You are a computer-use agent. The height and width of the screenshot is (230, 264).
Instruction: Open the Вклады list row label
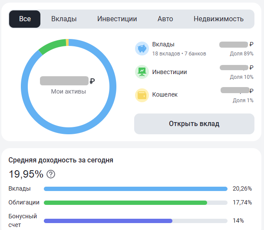163,44
